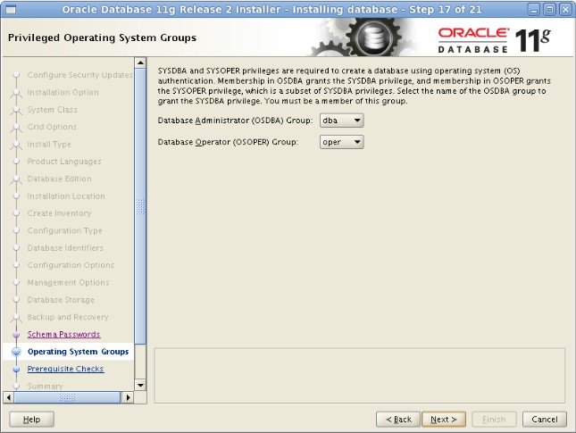Click the Prerequisite Checks step bullet icon

[x=16, y=369]
